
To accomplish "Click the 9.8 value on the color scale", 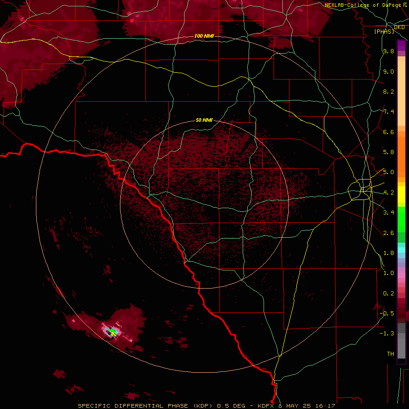I will tap(389, 51).
